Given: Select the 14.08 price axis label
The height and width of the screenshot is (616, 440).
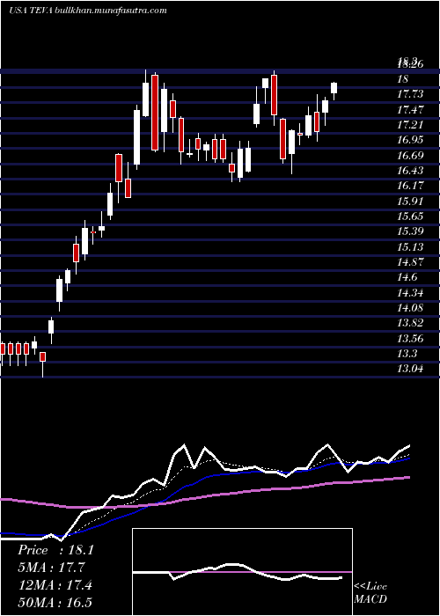Looking at the screenshot, I should click(x=410, y=308).
